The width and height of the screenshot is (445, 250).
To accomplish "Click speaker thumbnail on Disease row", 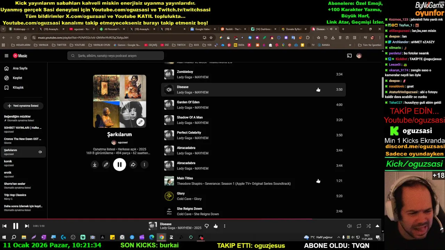I will pos(169,90).
